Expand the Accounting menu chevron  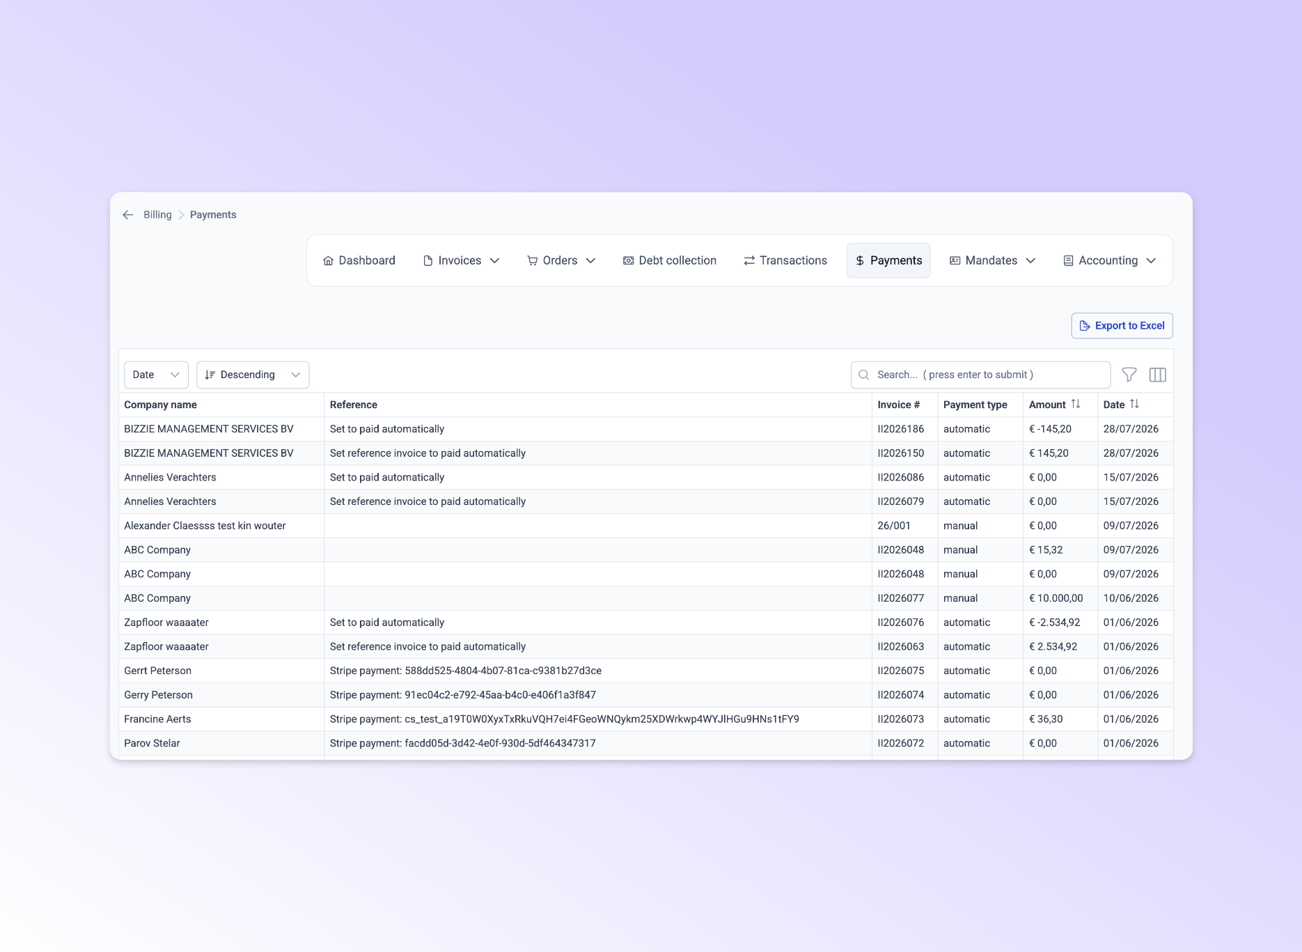point(1152,260)
